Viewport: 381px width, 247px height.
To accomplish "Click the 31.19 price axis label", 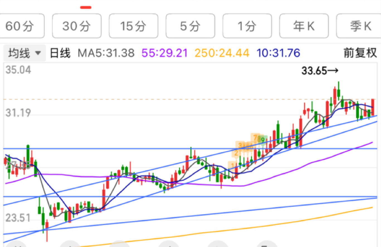I will point(18,113).
